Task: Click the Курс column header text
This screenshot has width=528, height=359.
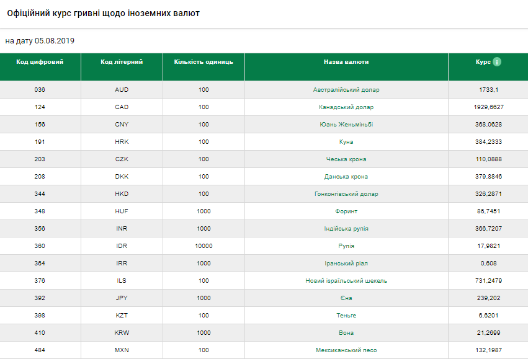Action: pyautogui.click(x=483, y=62)
